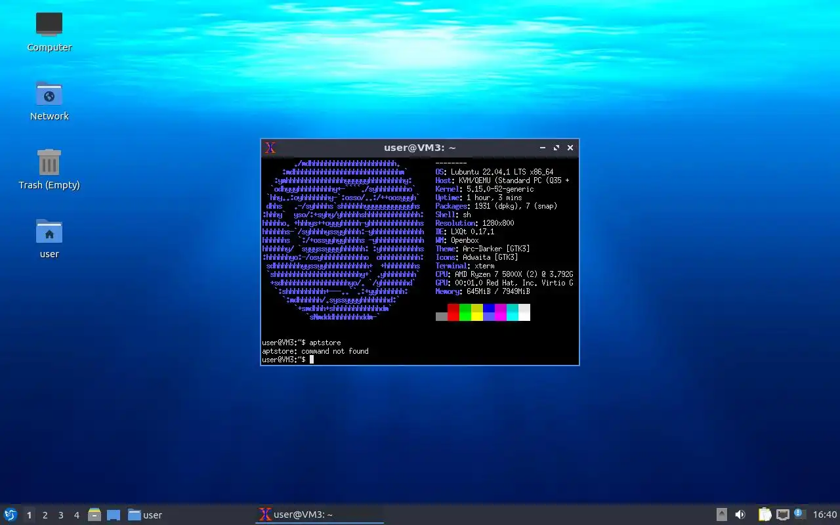The height and width of the screenshot is (525, 840).
Task: Minimize the xterm terminal window
Action: 543,148
